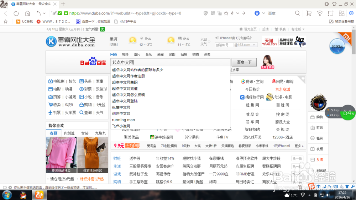Choose suggestion running man

click(x=123, y=120)
